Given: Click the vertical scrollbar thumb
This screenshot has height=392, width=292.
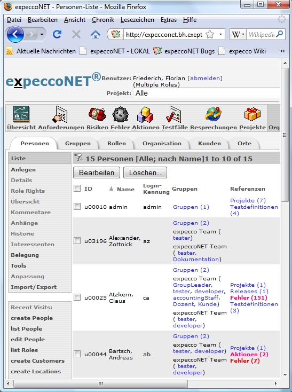Looking at the screenshot, I should tap(285, 135).
